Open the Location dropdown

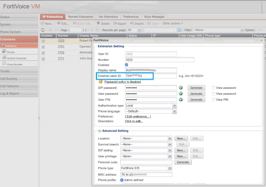170,138
